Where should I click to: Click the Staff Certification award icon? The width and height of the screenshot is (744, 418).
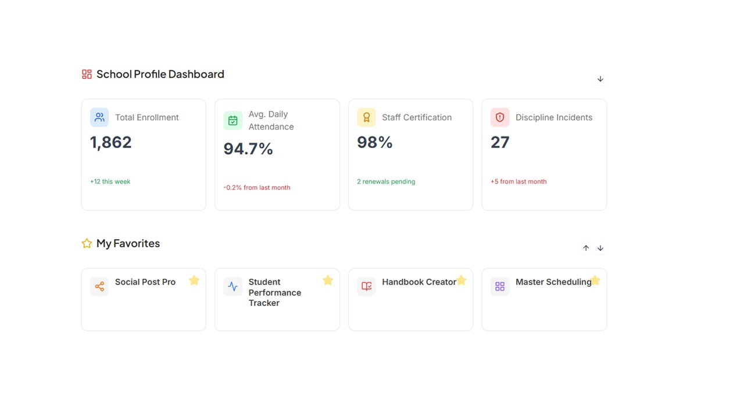[x=366, y=117]
